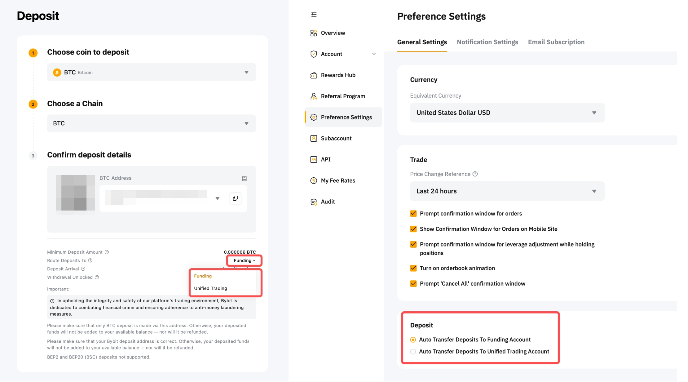Image resolution: width=688 pixels, height=382 pixels.
Task: Expand the United States Dollar USD dropdown
Action: point(507,113)
